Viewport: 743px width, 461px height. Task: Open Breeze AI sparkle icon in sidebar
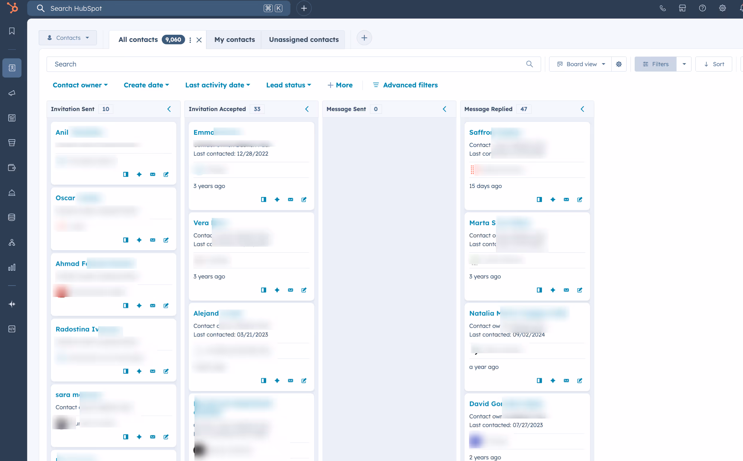pyautogui.click(x=12, y=304)
